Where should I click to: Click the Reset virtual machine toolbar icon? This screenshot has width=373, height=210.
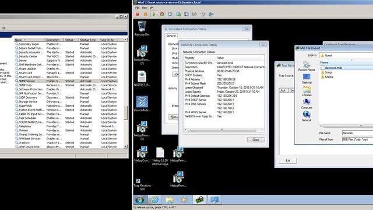(162, 14)
